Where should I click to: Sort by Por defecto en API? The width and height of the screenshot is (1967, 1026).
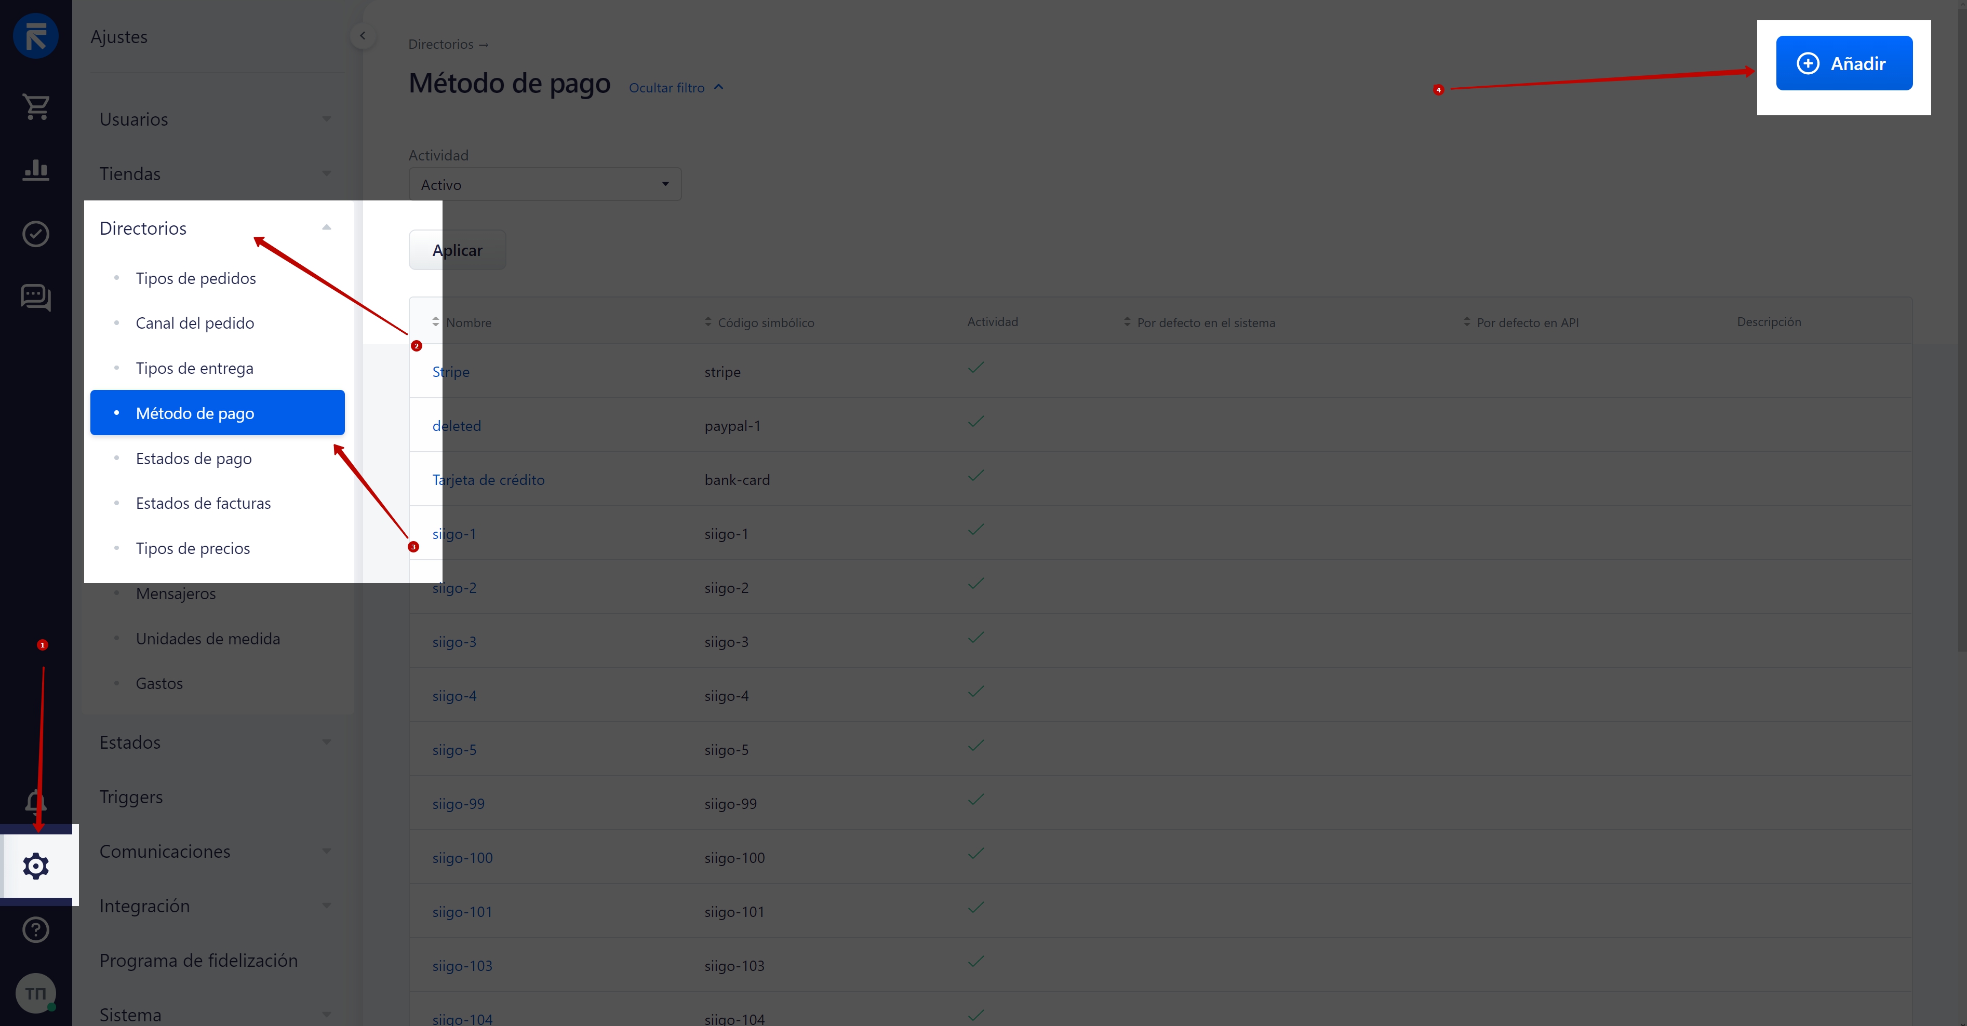pos(1521,322)
